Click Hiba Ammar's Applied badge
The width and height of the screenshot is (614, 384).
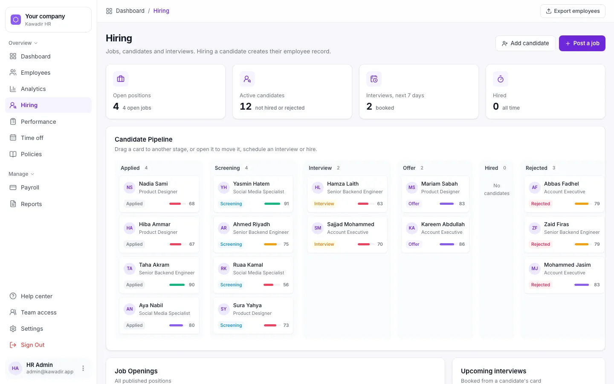tap(134, 244)
